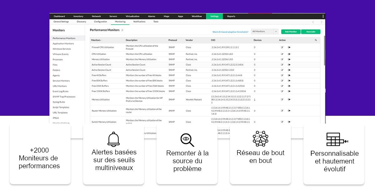Viewport: 375px width, 196px height.
Task: Click the right chevron beside the settings tabs
Action: coord(321,22)
